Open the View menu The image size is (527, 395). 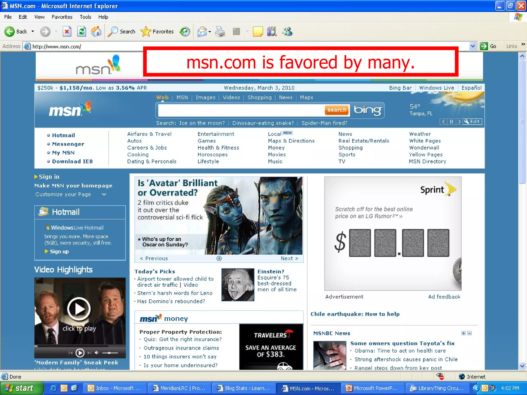[39, 17]
